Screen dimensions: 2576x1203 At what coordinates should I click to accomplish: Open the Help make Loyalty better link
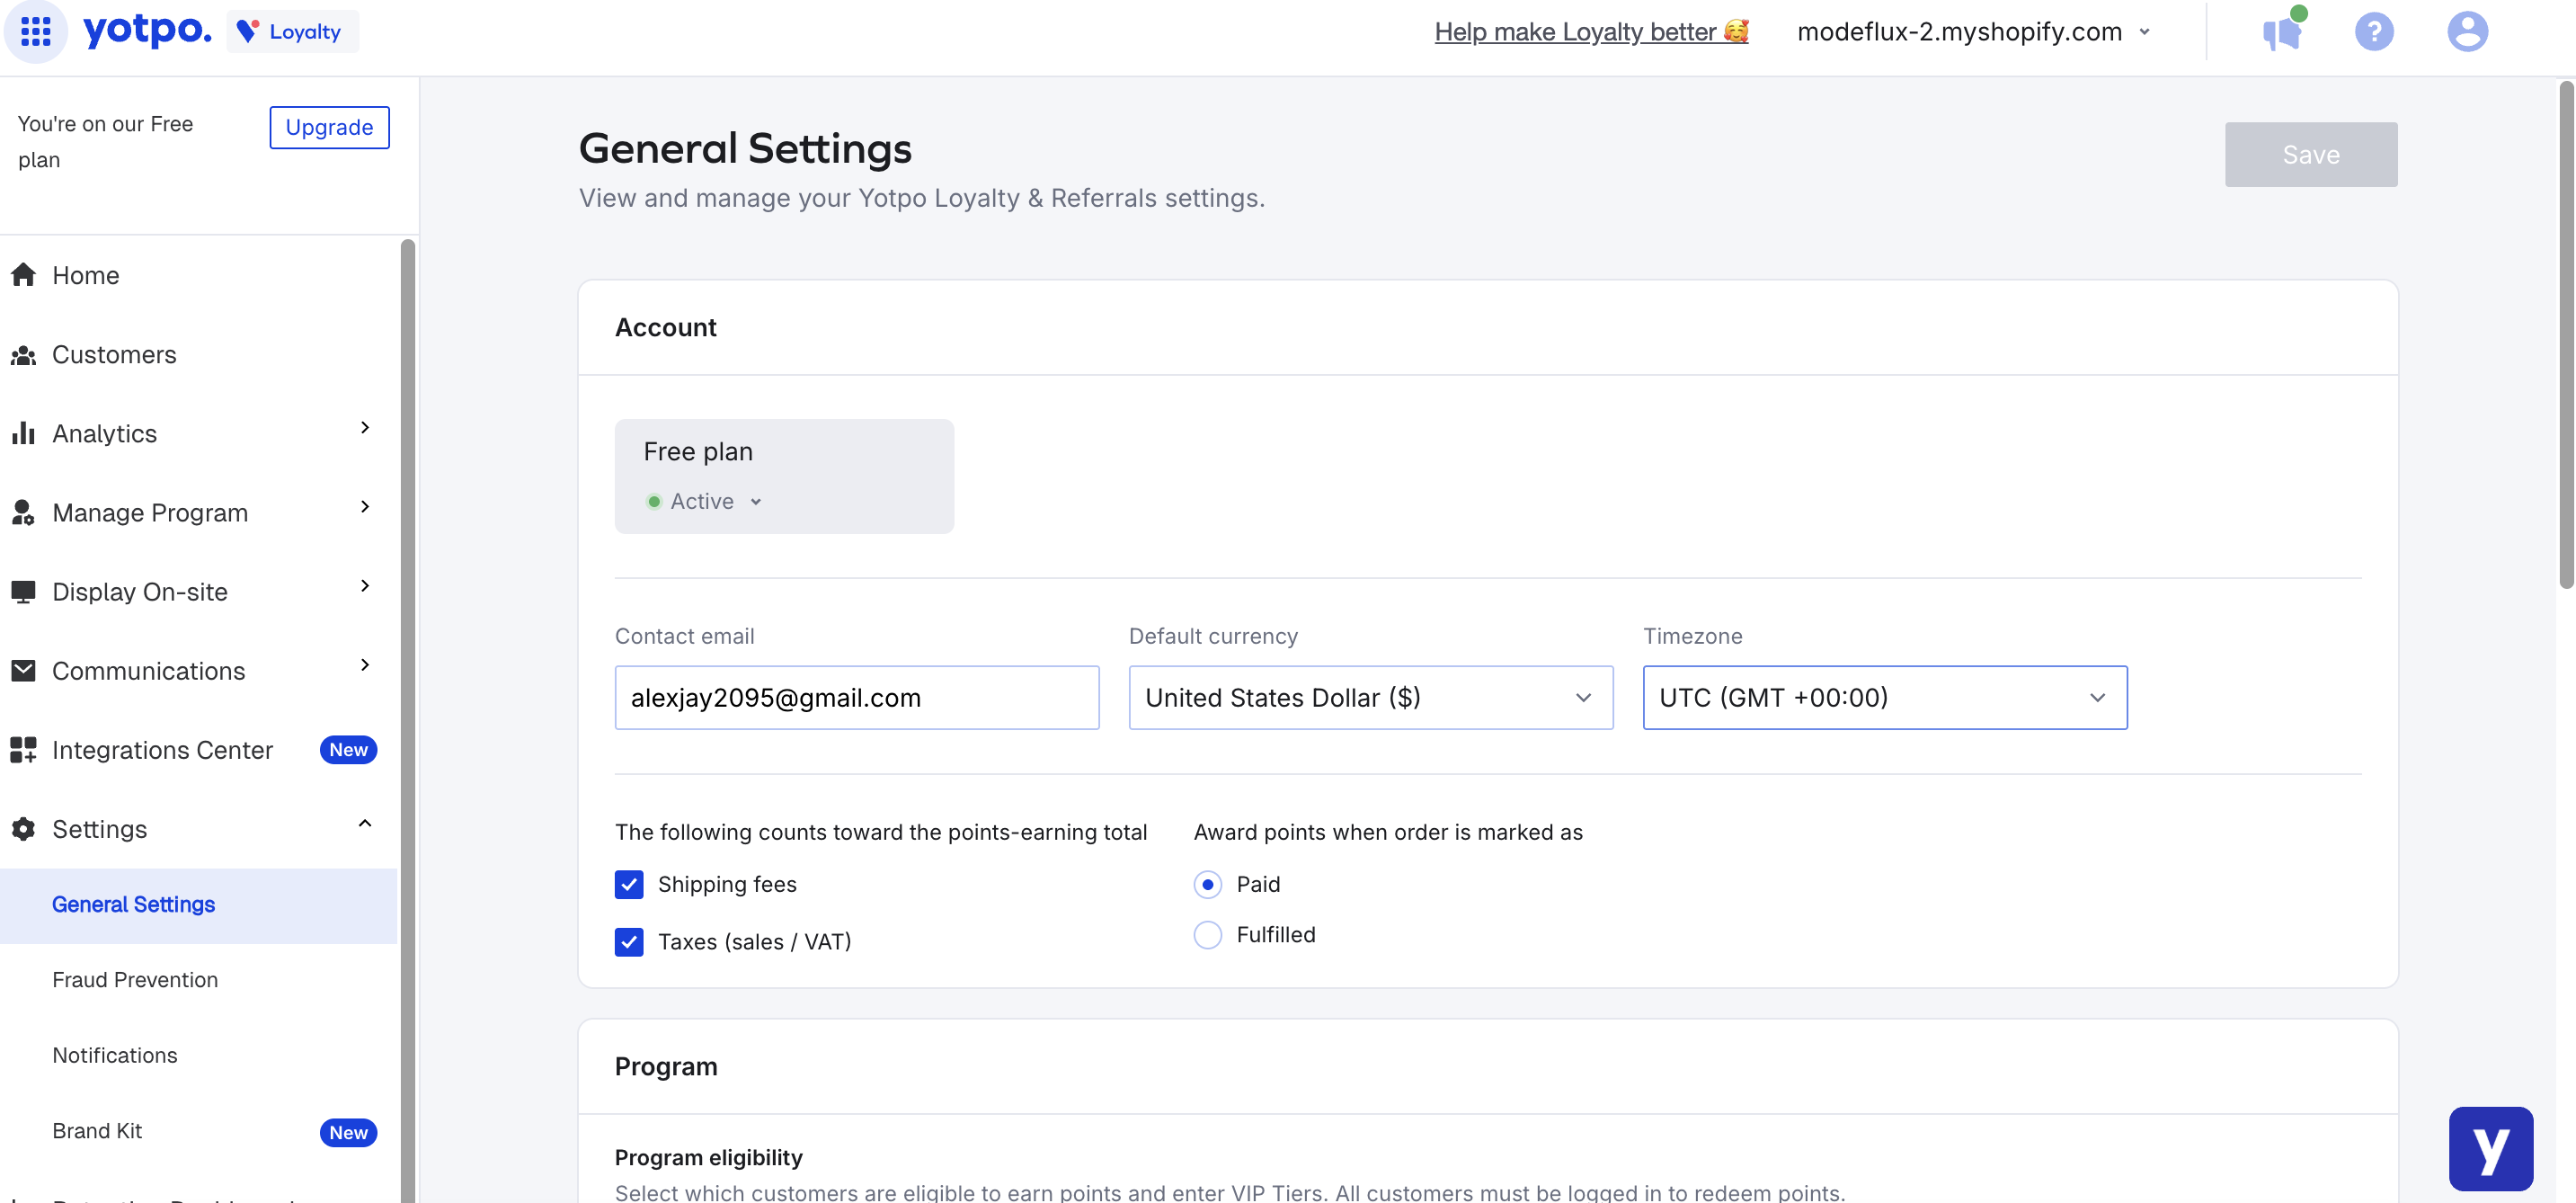click(x=1590, y=32)
